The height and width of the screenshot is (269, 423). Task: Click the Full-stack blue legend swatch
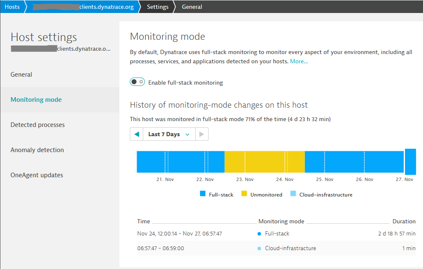pos(203,194)
